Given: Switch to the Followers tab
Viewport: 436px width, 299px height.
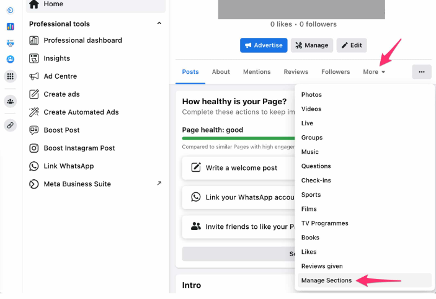Looking at the screenshot, I should pyautogui.click(x=336, y=72).
